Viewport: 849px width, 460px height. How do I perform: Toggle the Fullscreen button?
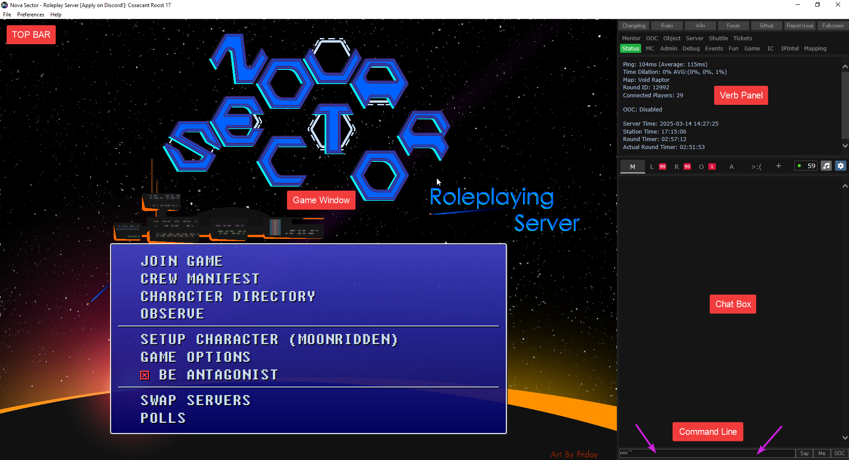[833, 26]
